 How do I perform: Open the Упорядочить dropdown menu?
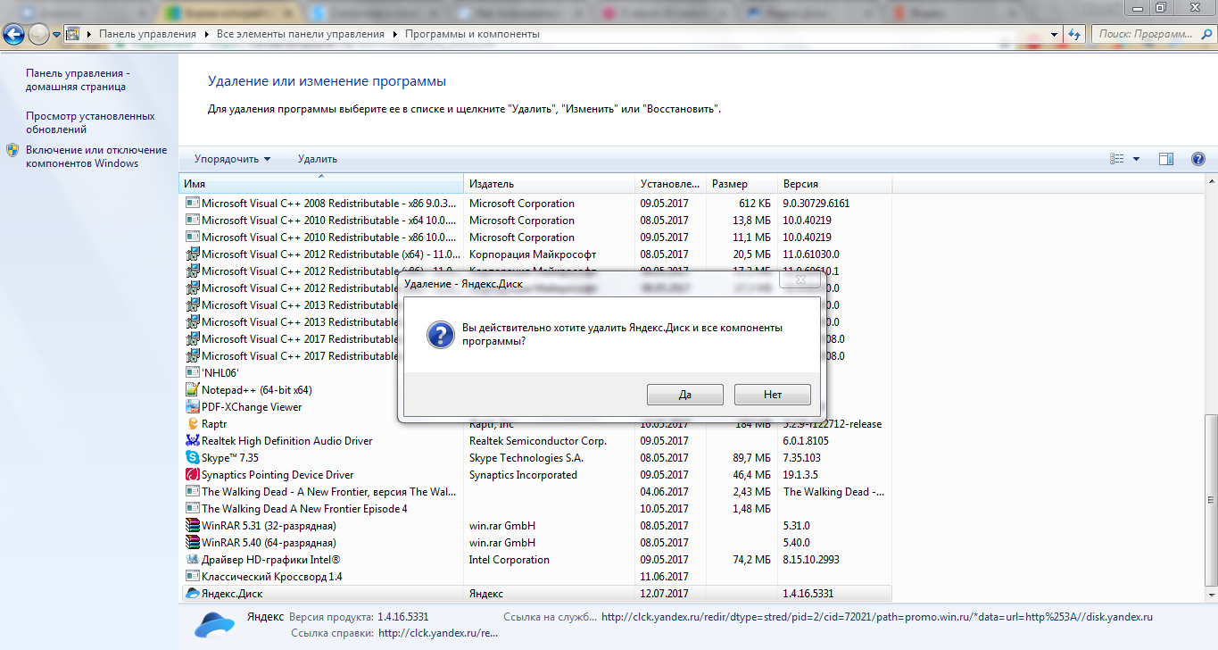[232, 159]
